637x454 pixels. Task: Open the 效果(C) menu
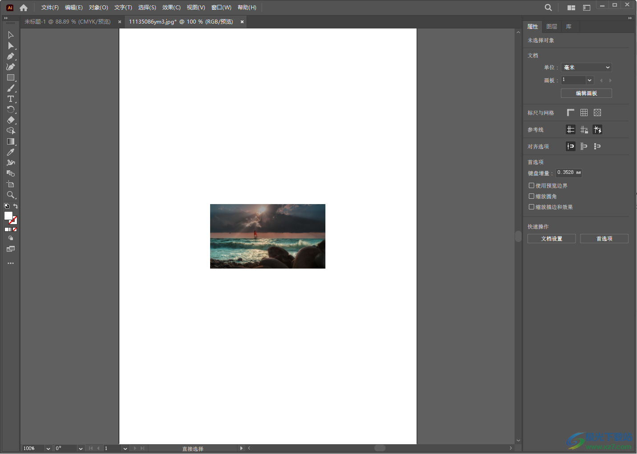click(x=171, y=8)
